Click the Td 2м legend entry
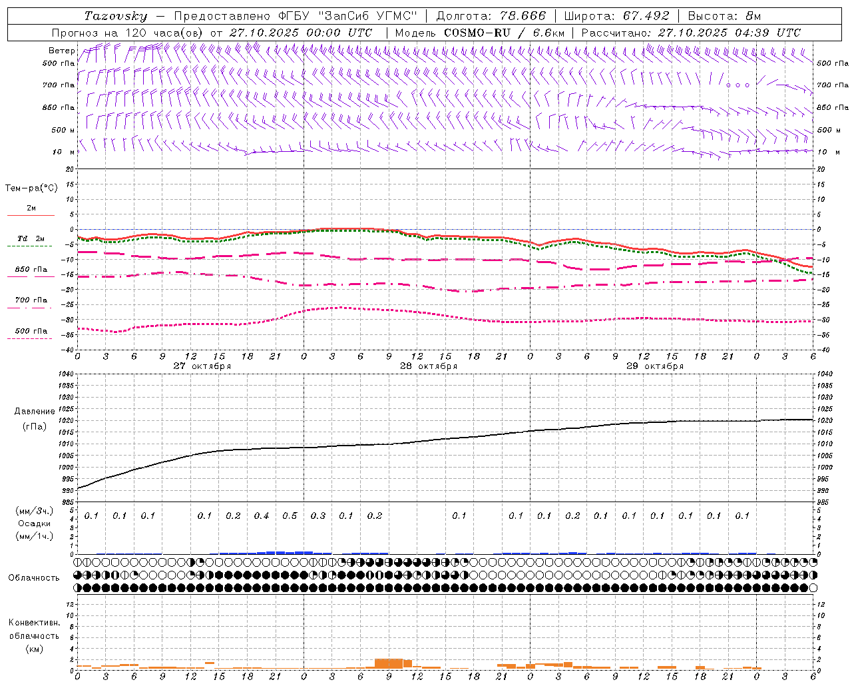852x682 pixels. (x=31, y=238)
